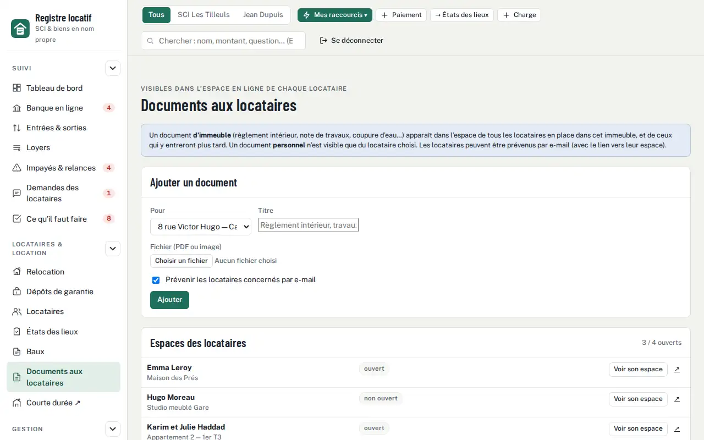Click the Relocation house icon
Image resolution: width=704 pixels, height=440 pixels.
[16, 272]
